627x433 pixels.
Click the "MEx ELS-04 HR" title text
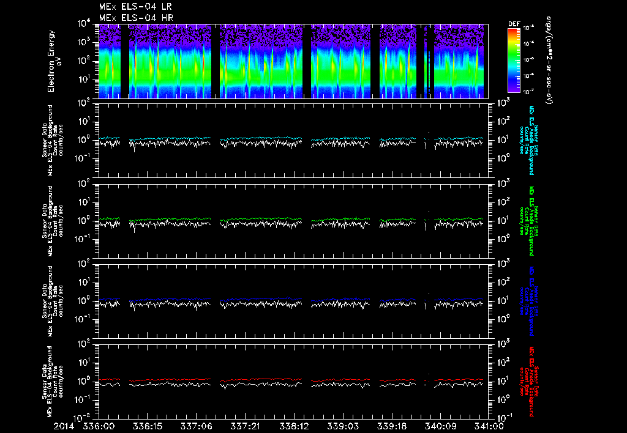coord(136,18)
